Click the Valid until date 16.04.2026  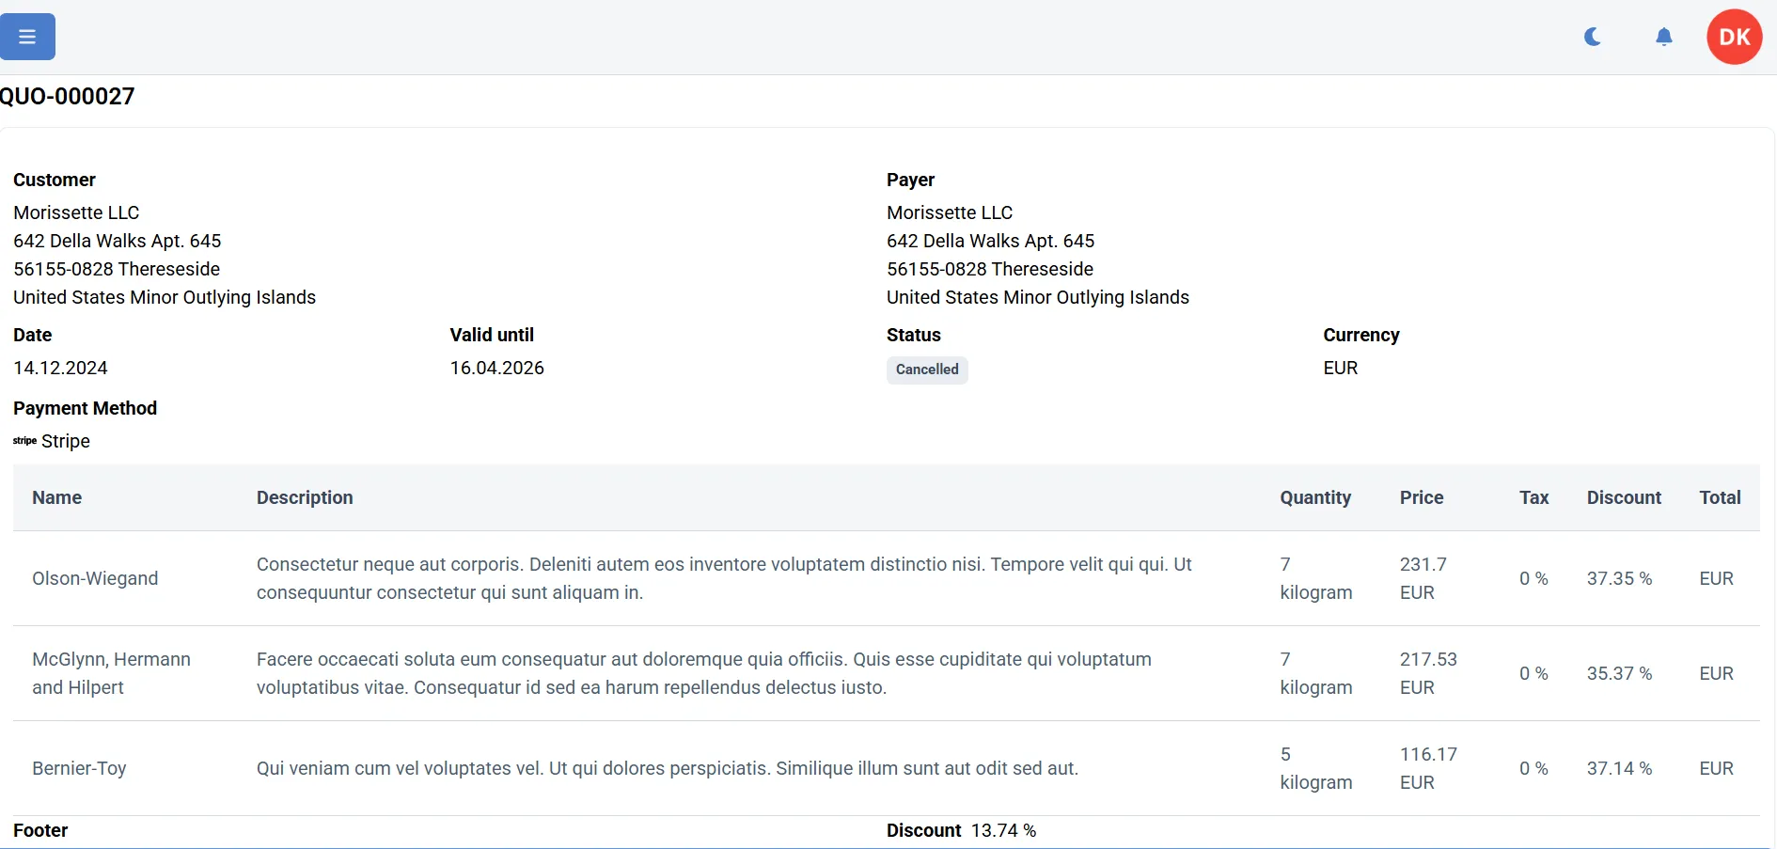496,368
